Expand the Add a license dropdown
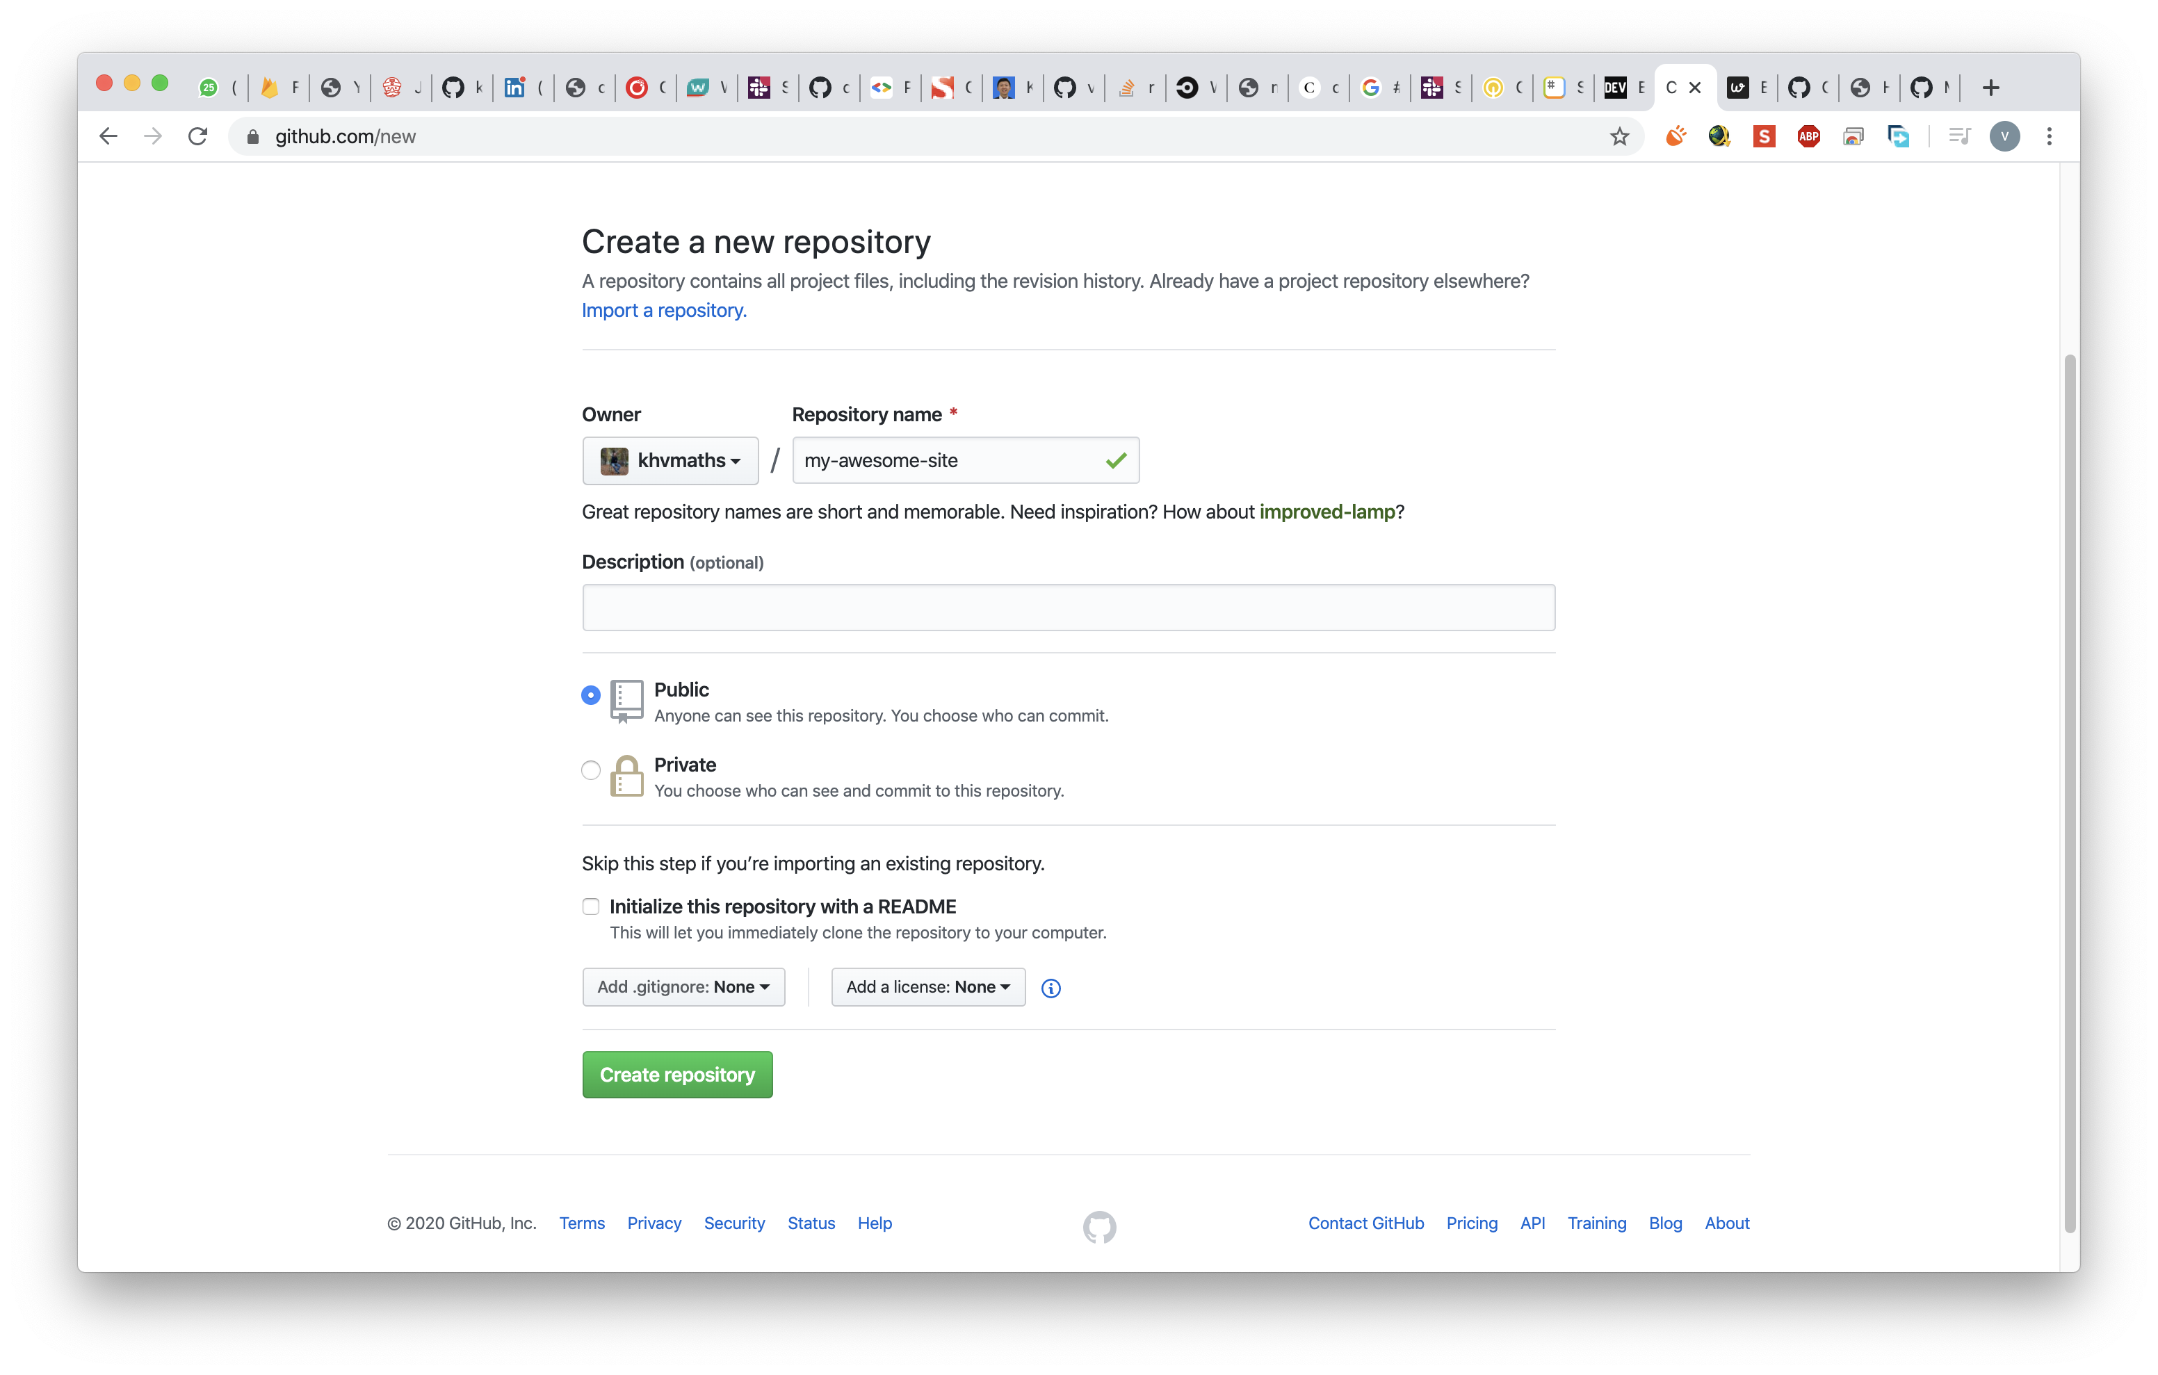The image size is (2158, 1375). (927, 987)
